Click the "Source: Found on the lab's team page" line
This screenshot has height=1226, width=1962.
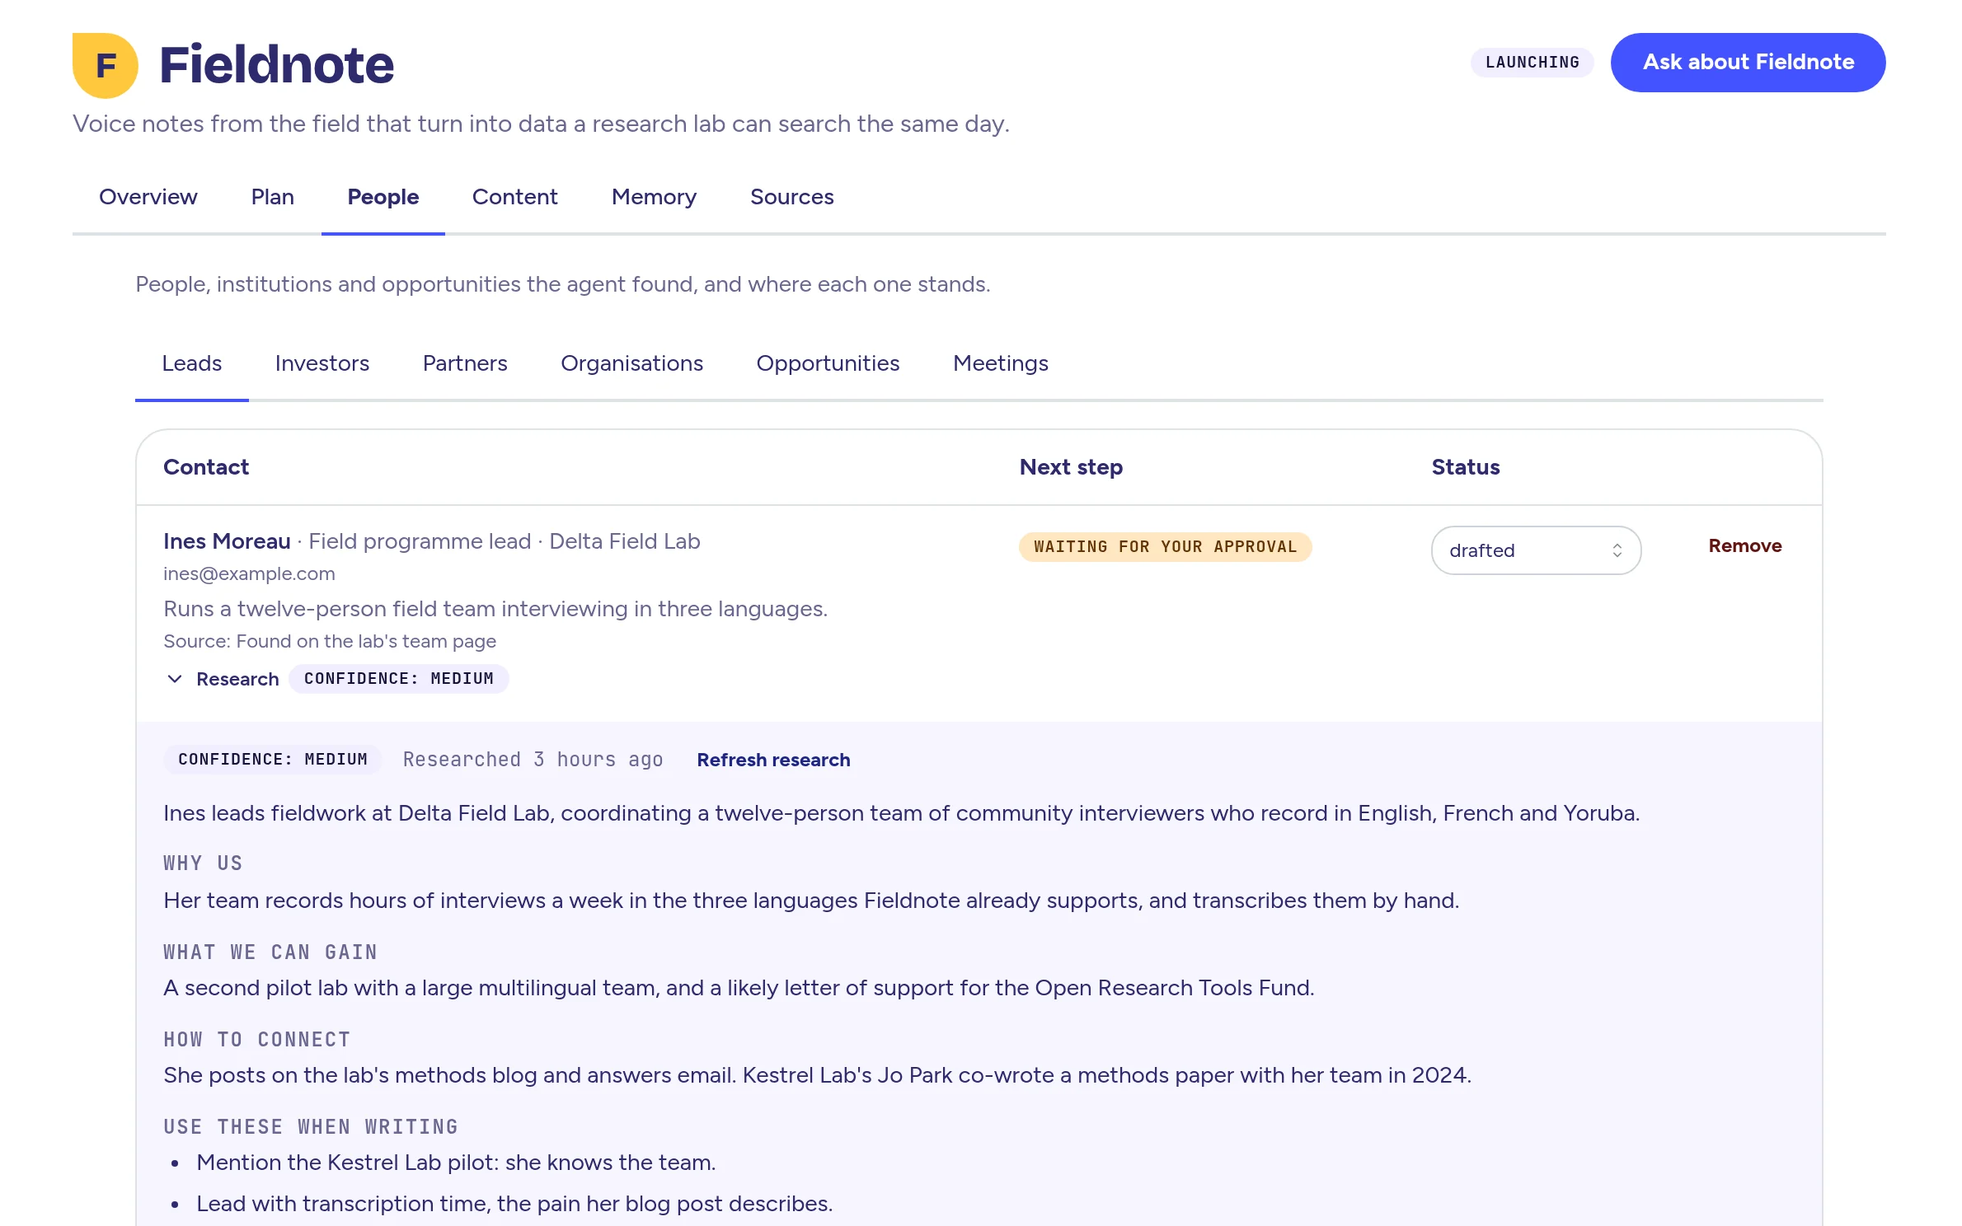330,641
